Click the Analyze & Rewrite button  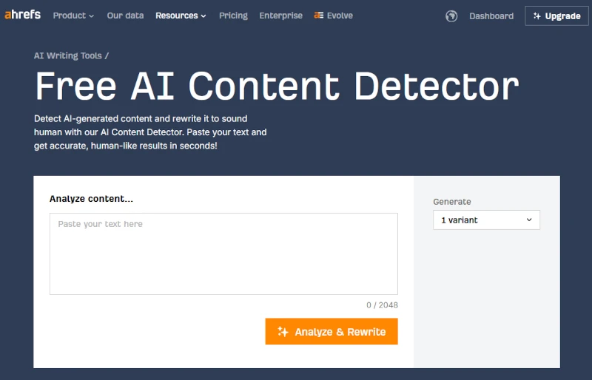[332, 331]
